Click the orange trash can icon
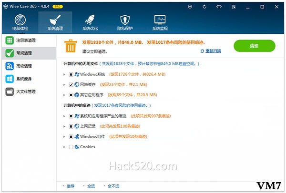 pos(71,46)
